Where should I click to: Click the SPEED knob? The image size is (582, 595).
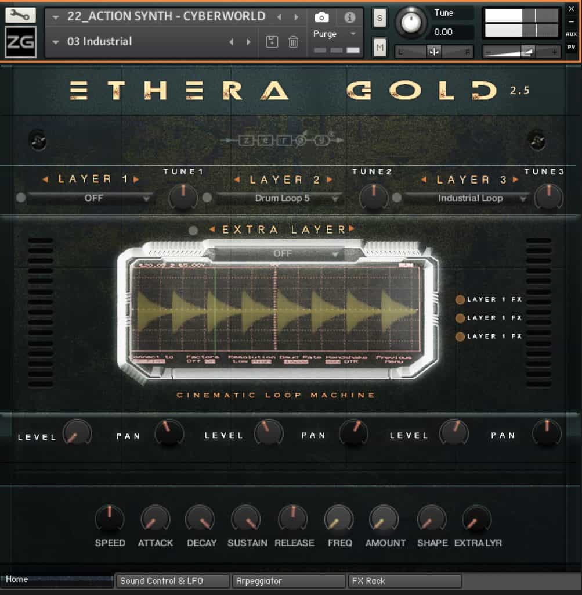(x=110, y=518)
